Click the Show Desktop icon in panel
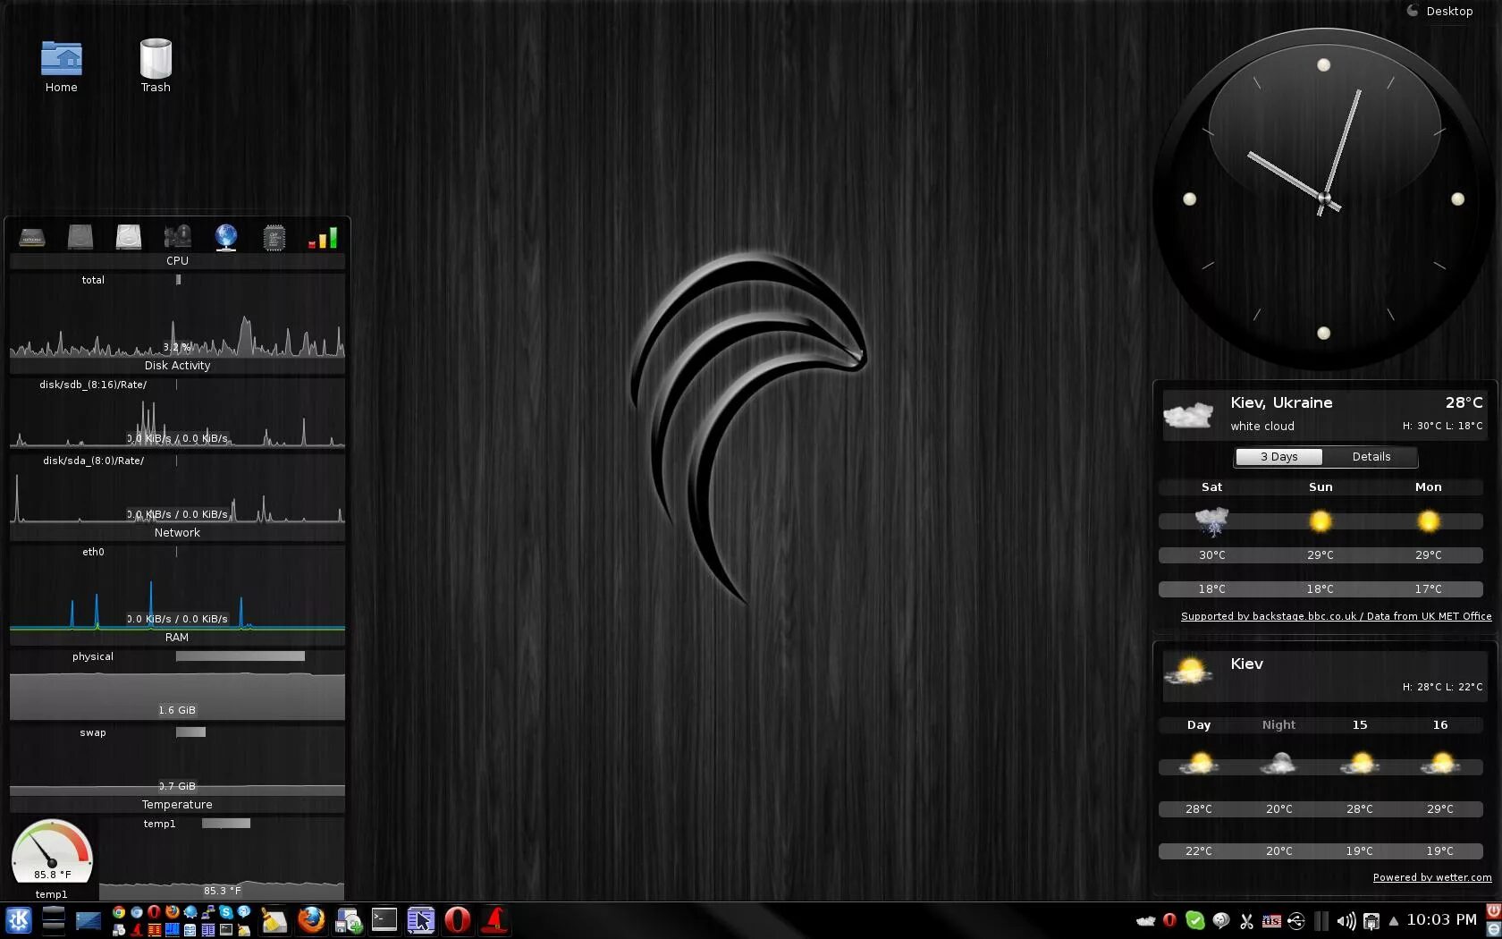The height and width of the screenshot is (939, 1502). [89, 920]
